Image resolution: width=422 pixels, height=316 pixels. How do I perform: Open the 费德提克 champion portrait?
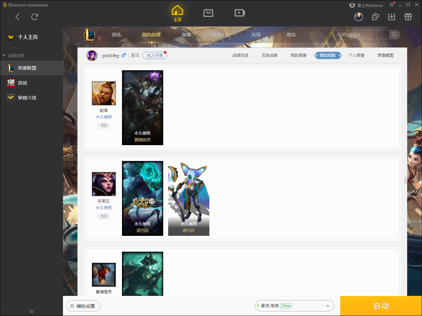[x=104, y=275]
